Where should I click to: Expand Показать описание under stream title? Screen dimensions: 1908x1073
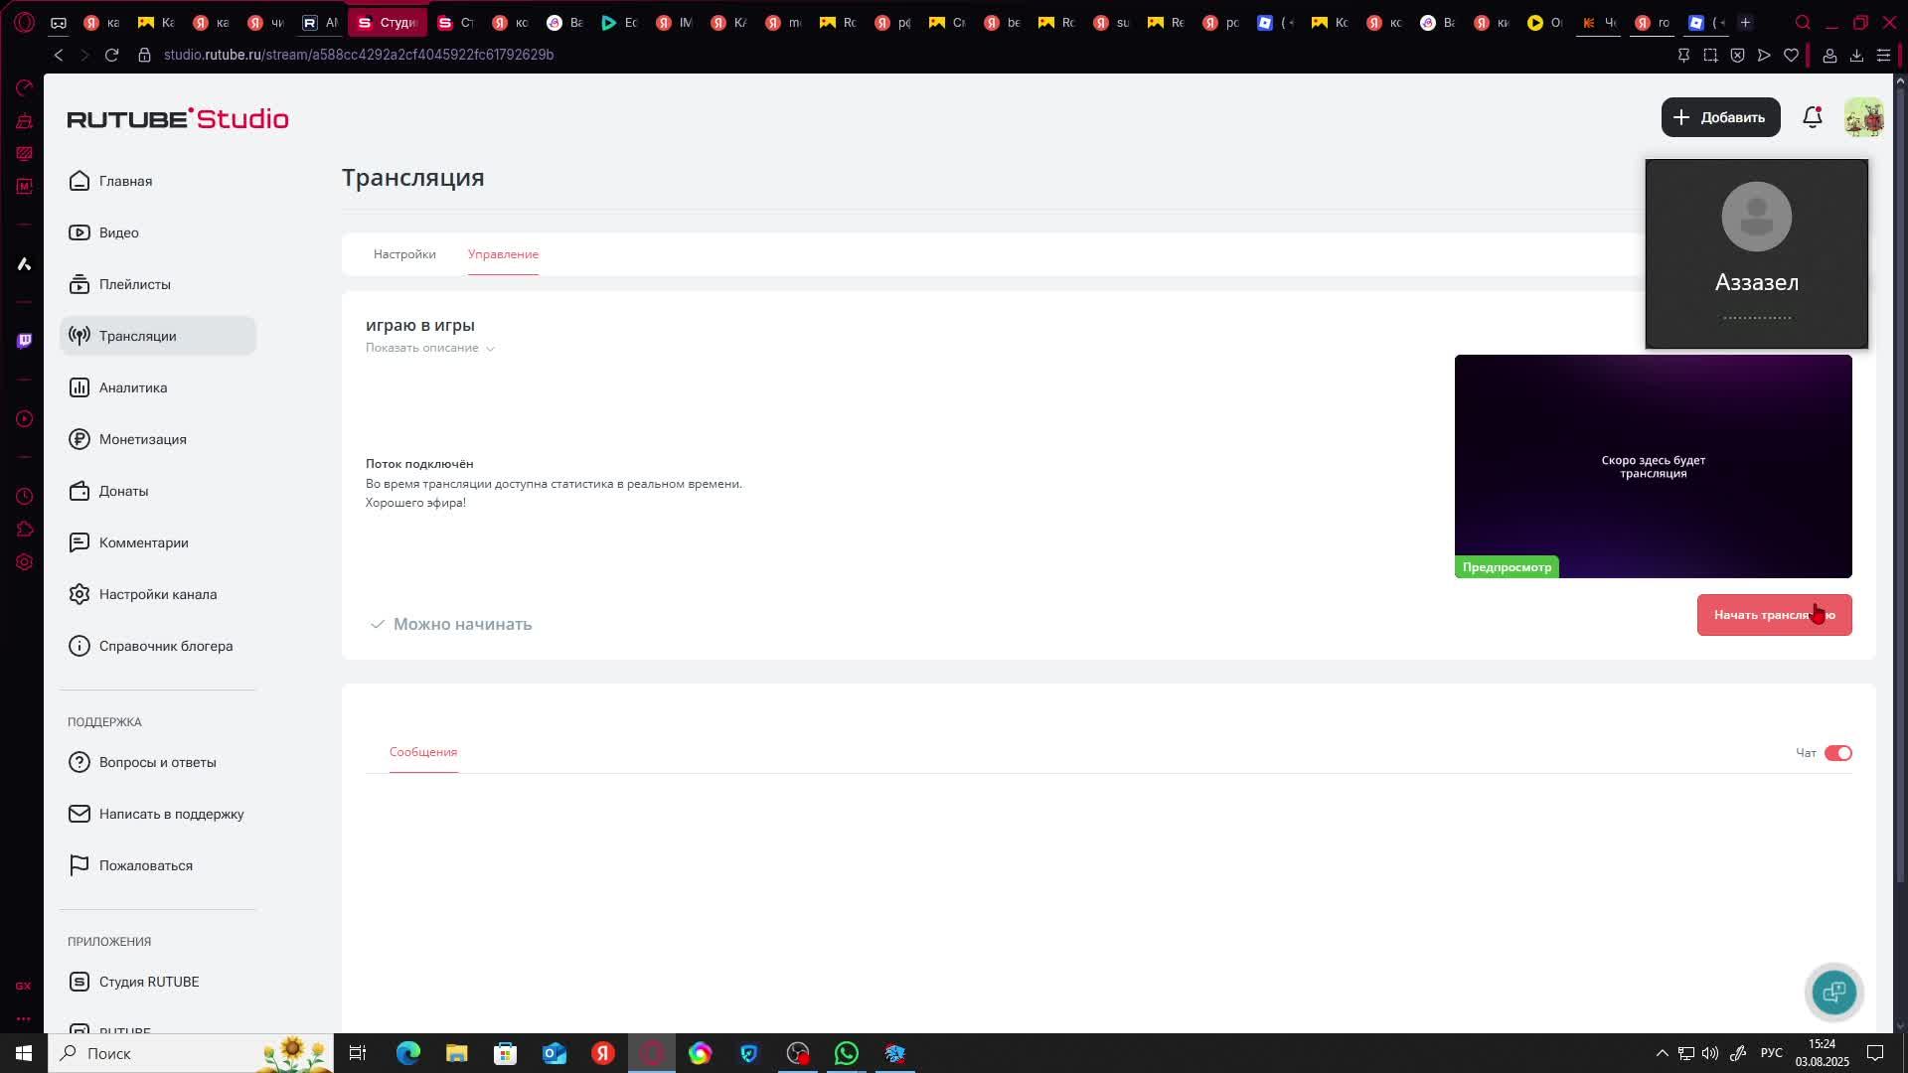[x=429, y=348]
